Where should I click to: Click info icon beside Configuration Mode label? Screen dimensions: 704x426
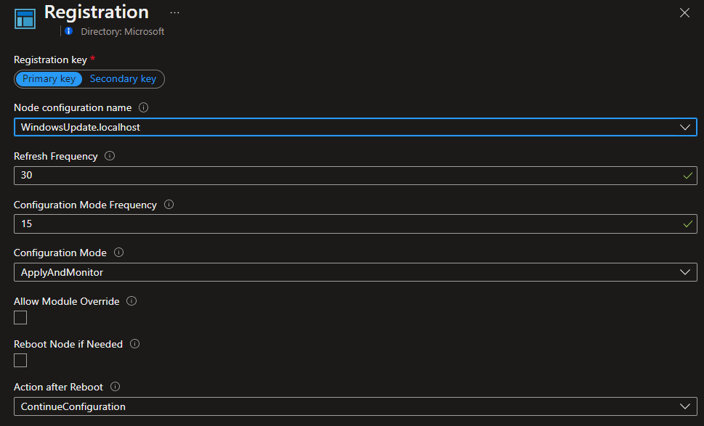click(118, 253)
